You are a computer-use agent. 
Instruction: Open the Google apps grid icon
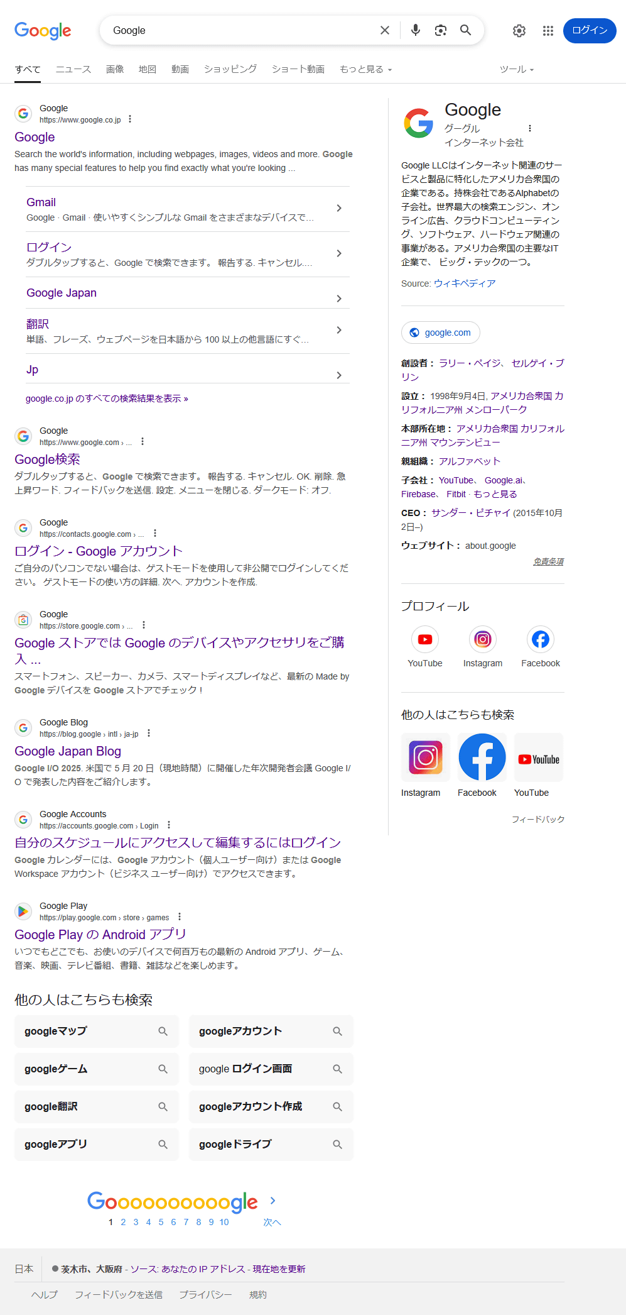point(548,30)
